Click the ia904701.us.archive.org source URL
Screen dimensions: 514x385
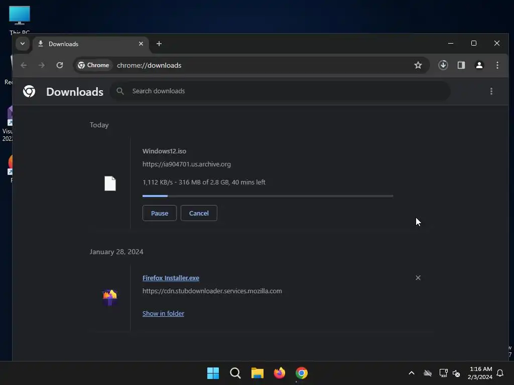187,164
